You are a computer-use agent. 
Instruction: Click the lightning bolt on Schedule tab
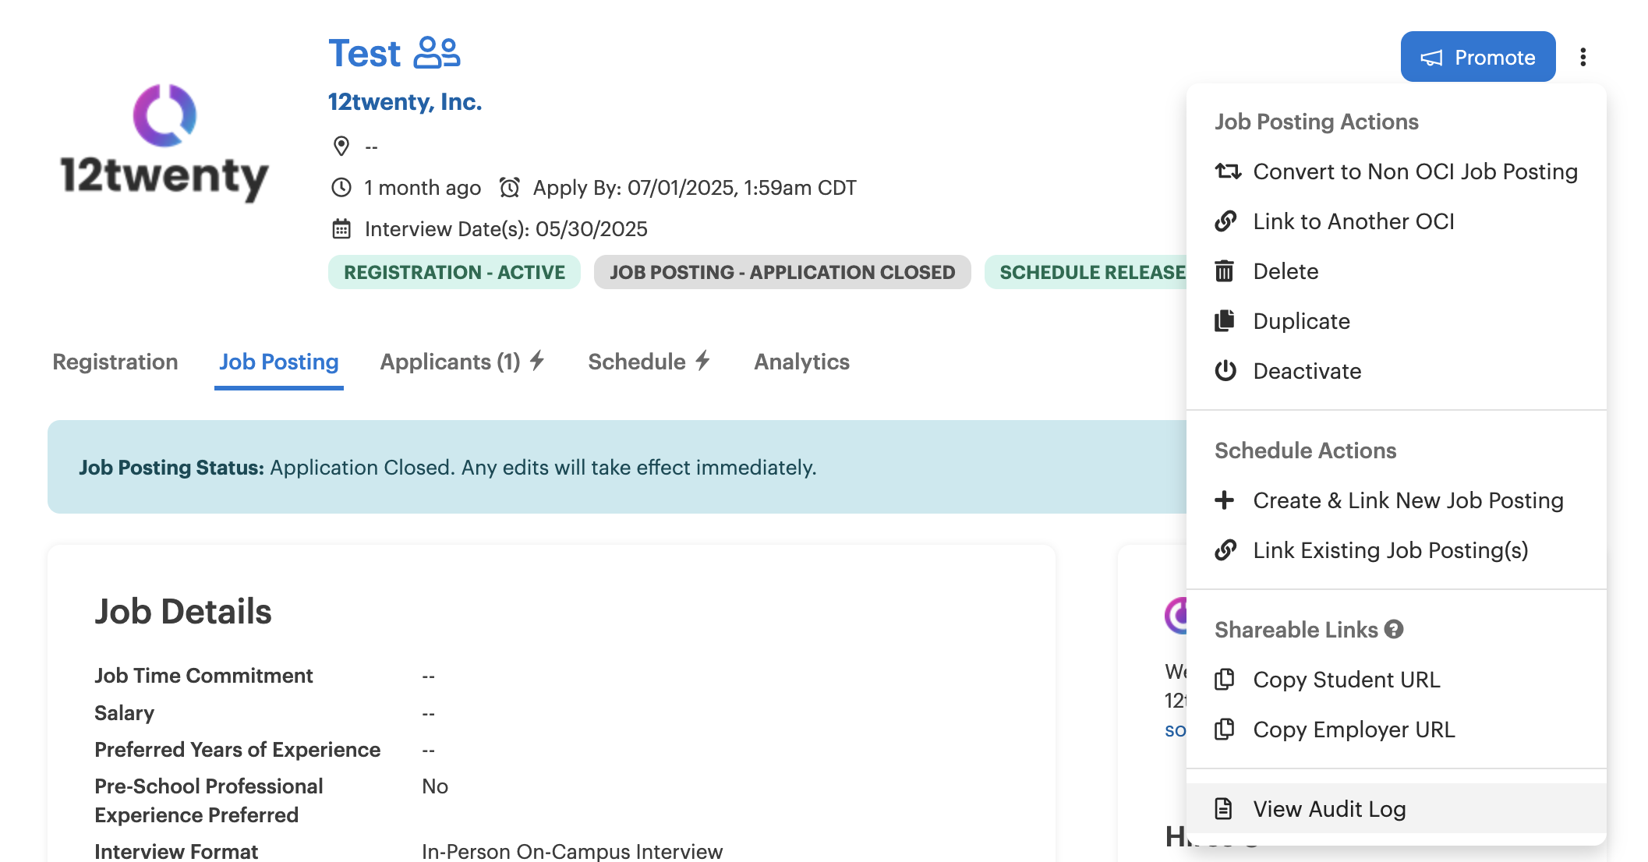click(x=703, y=361)
